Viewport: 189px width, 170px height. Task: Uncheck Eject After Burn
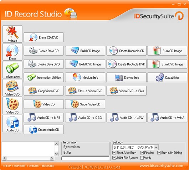pyautogui.click(x=114, y=153)
